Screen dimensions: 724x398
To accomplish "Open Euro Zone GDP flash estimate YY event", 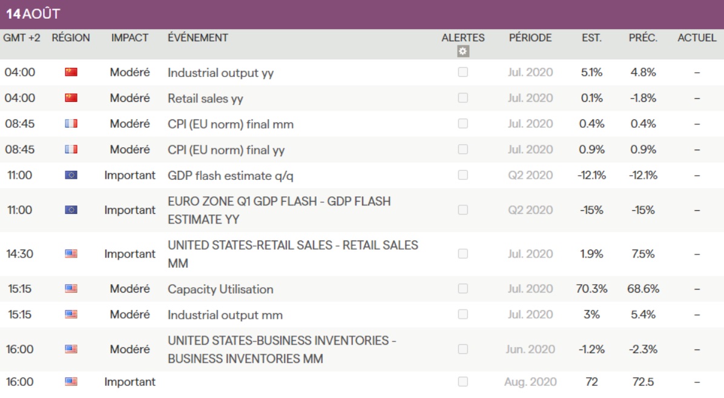I will [279, 210].
